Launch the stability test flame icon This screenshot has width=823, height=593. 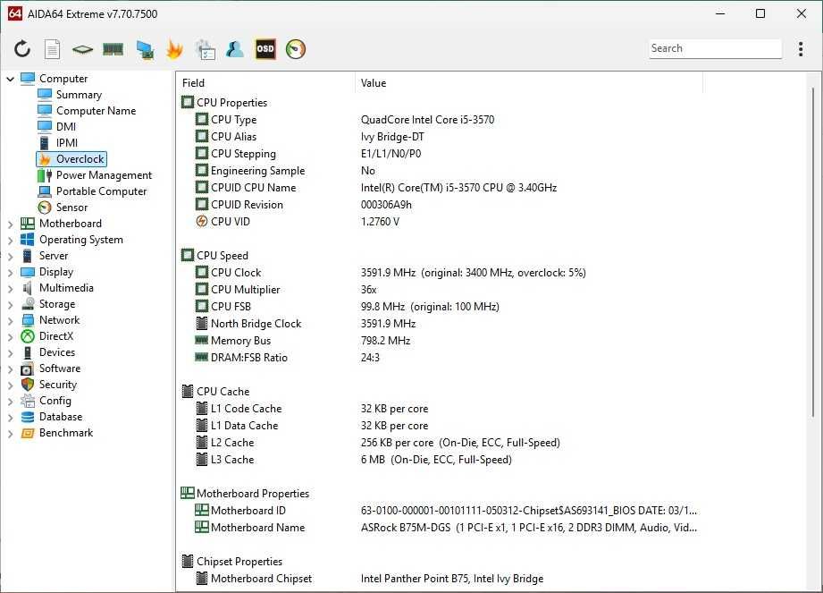174,49
